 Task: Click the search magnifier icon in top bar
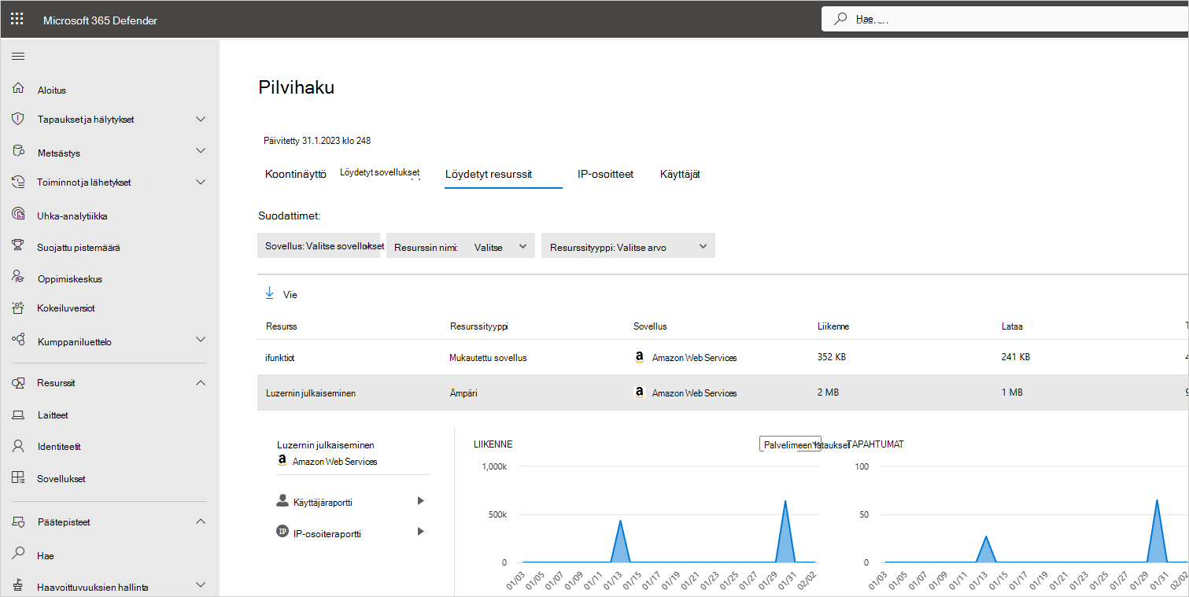841,19
